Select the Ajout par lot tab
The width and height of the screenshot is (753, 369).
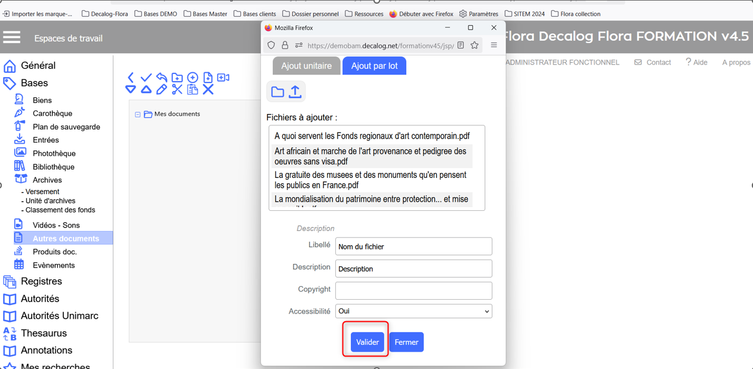374,66
